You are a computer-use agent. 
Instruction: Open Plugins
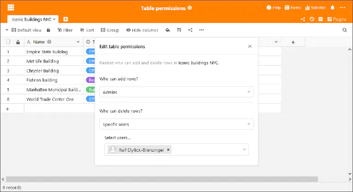click(x=336, y=19)
